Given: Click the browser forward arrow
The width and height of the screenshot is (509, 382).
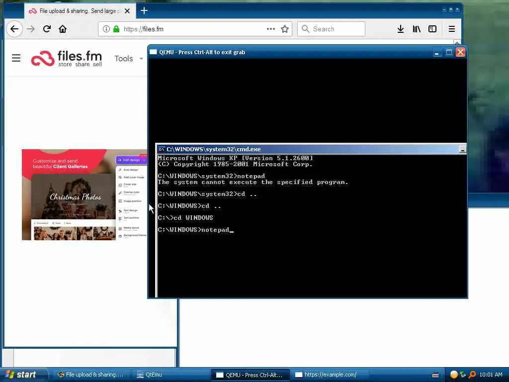Looking at the screenshot, I should point(31,29).
